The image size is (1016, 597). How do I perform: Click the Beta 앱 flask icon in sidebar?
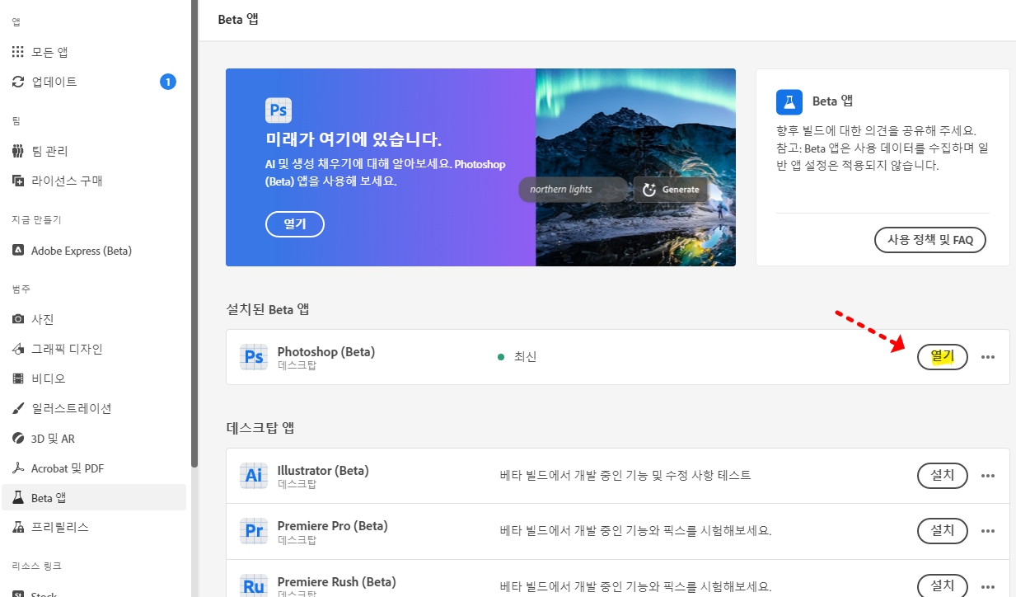pyautogui.click(x=18, y=498)
